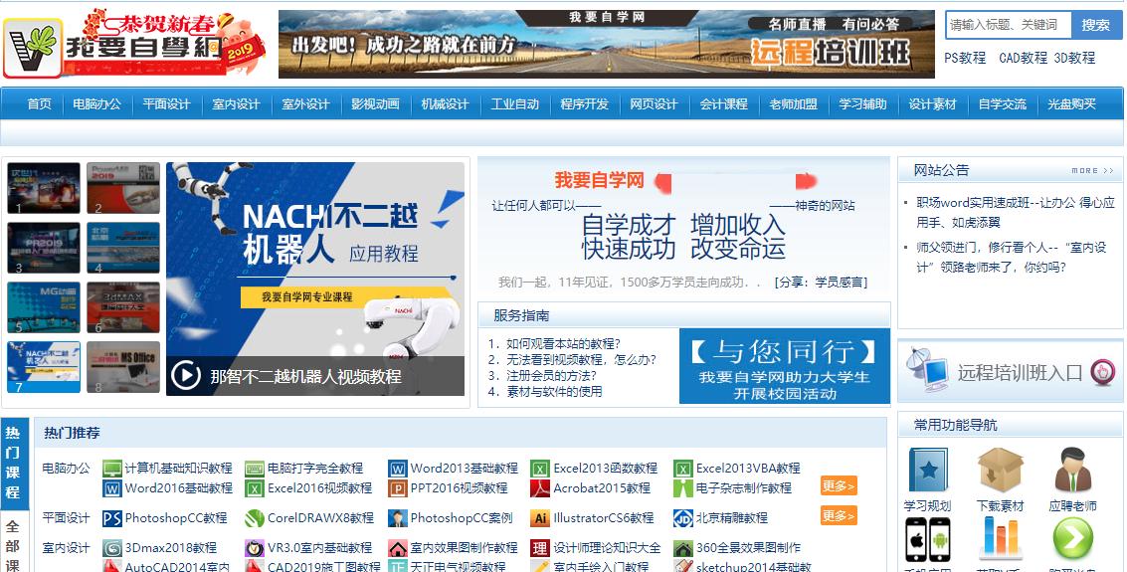Open the 与您同行 campus activity banner

coord(784,366)
